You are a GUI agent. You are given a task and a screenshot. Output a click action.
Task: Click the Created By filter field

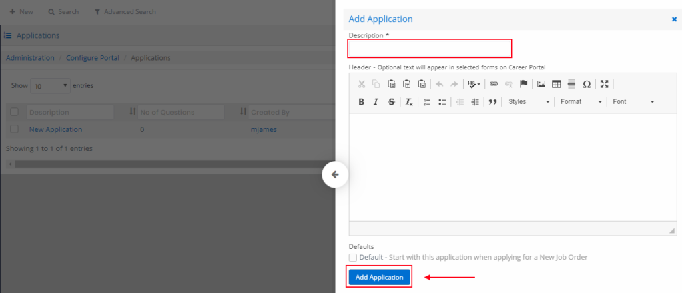[292, 112]
